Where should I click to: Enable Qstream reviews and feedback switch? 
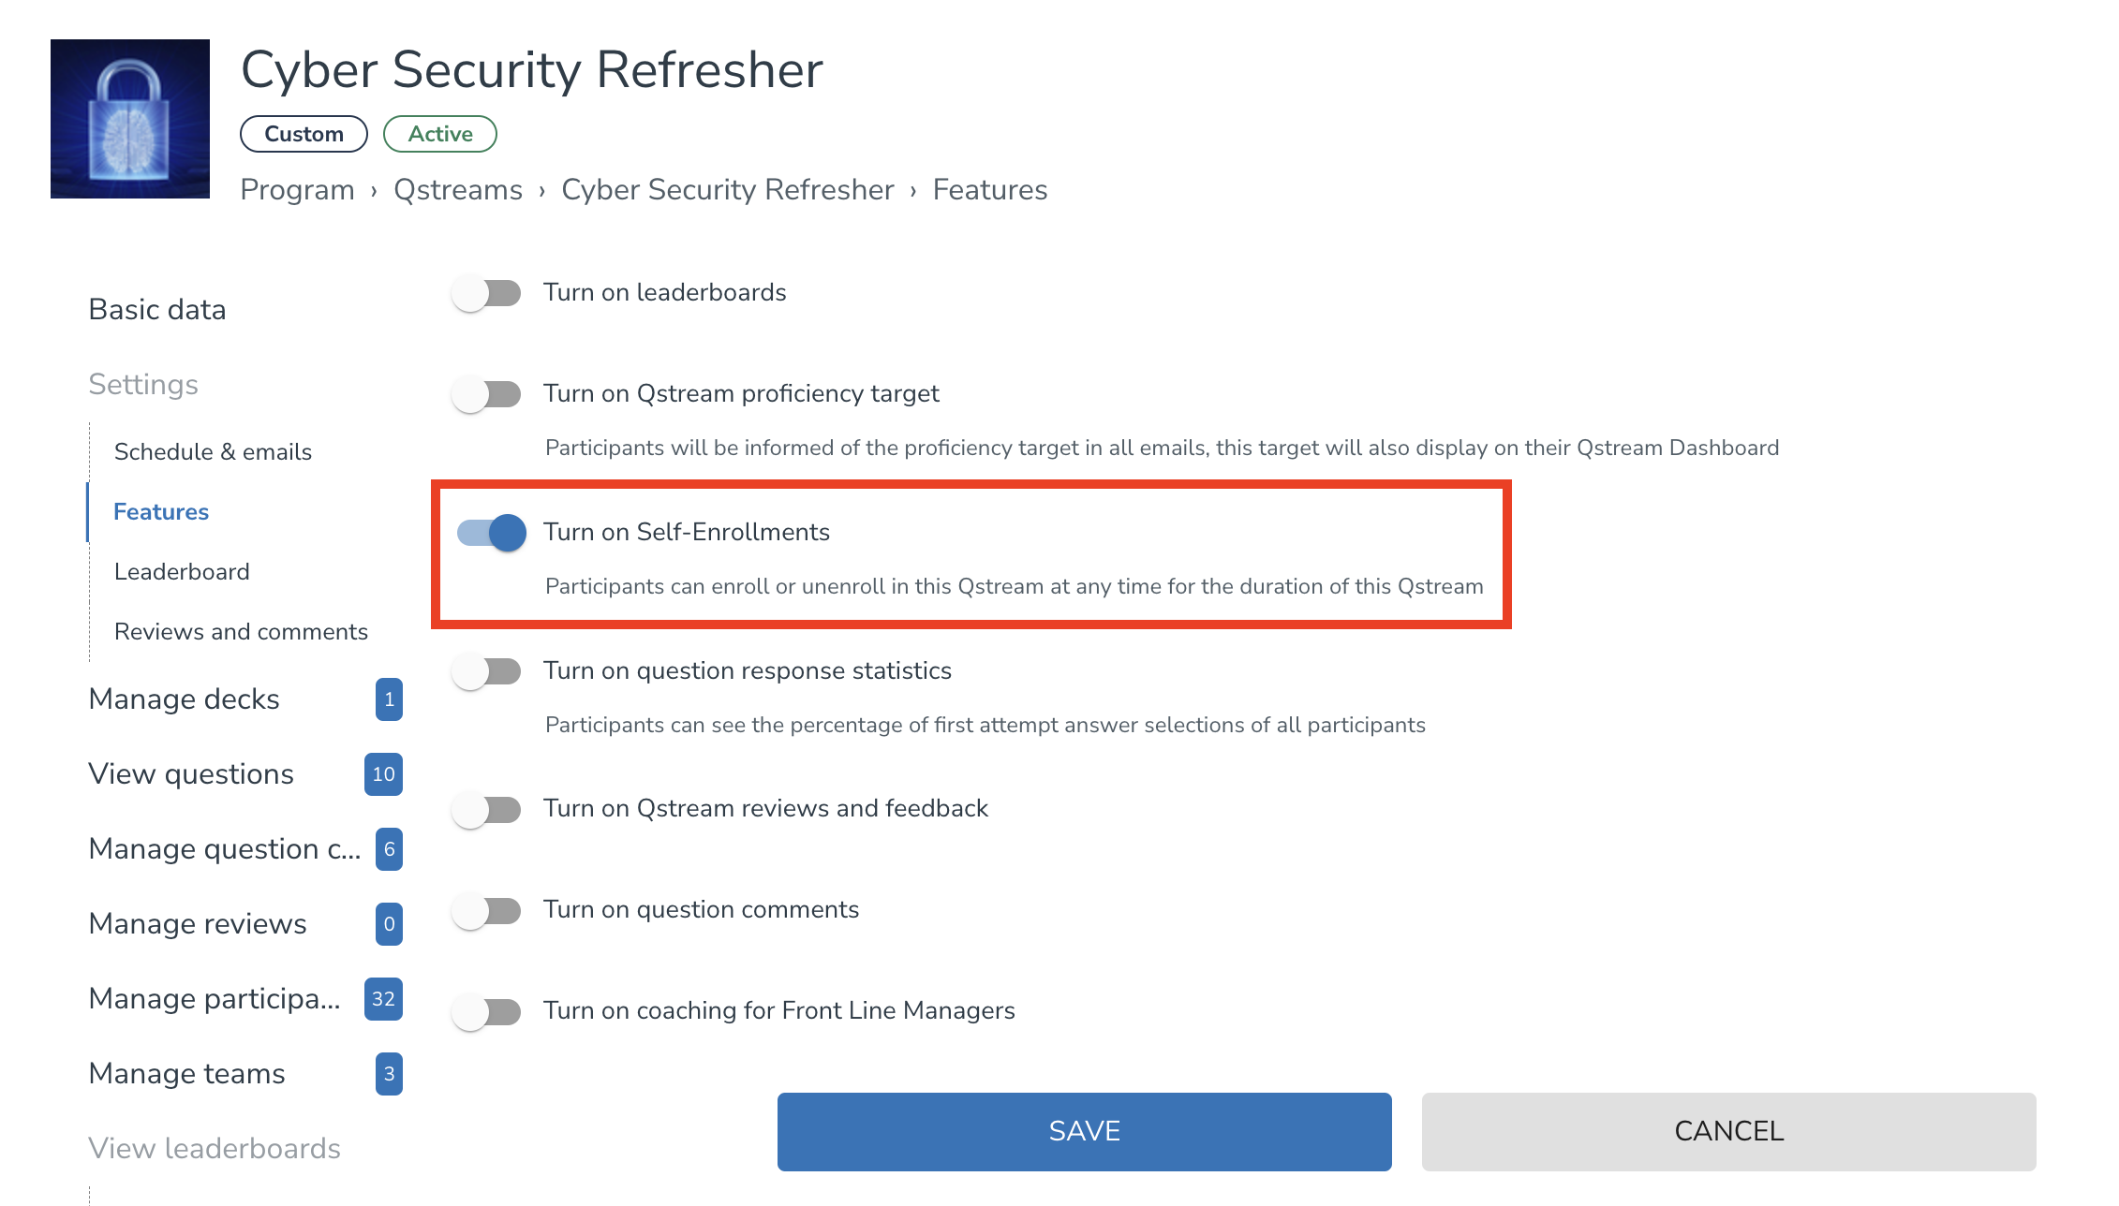486,809
